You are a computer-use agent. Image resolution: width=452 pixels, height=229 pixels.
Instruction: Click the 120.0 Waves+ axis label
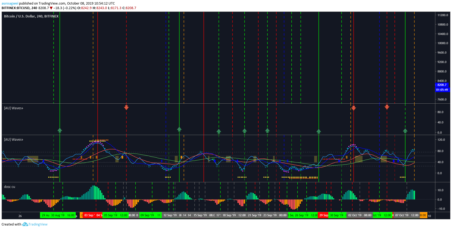click(x=441, y=140)
